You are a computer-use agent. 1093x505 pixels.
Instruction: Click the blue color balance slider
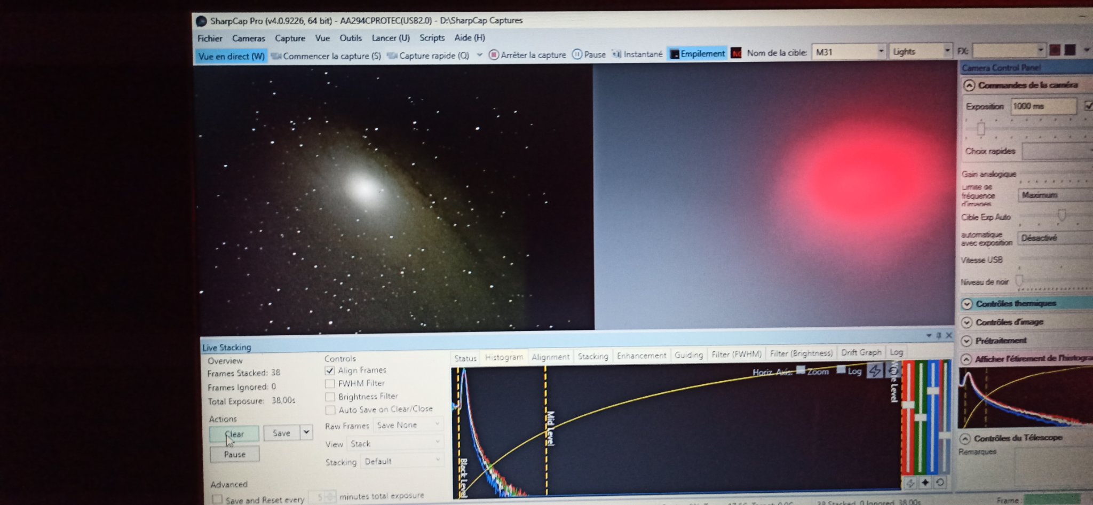(933, 391)
